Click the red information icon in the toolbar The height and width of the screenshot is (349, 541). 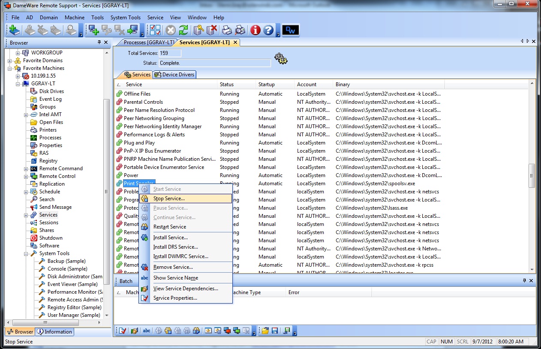(x=255, y=30)
